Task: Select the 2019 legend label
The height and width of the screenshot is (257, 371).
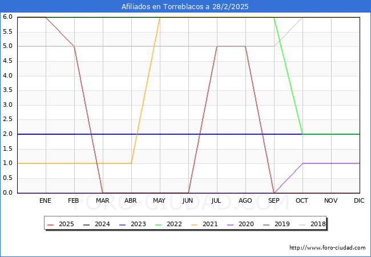Action: pyautogui.click(x=282, y=224)
